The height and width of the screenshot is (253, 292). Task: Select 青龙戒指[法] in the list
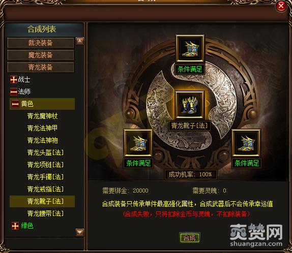[x=45, y=189]
